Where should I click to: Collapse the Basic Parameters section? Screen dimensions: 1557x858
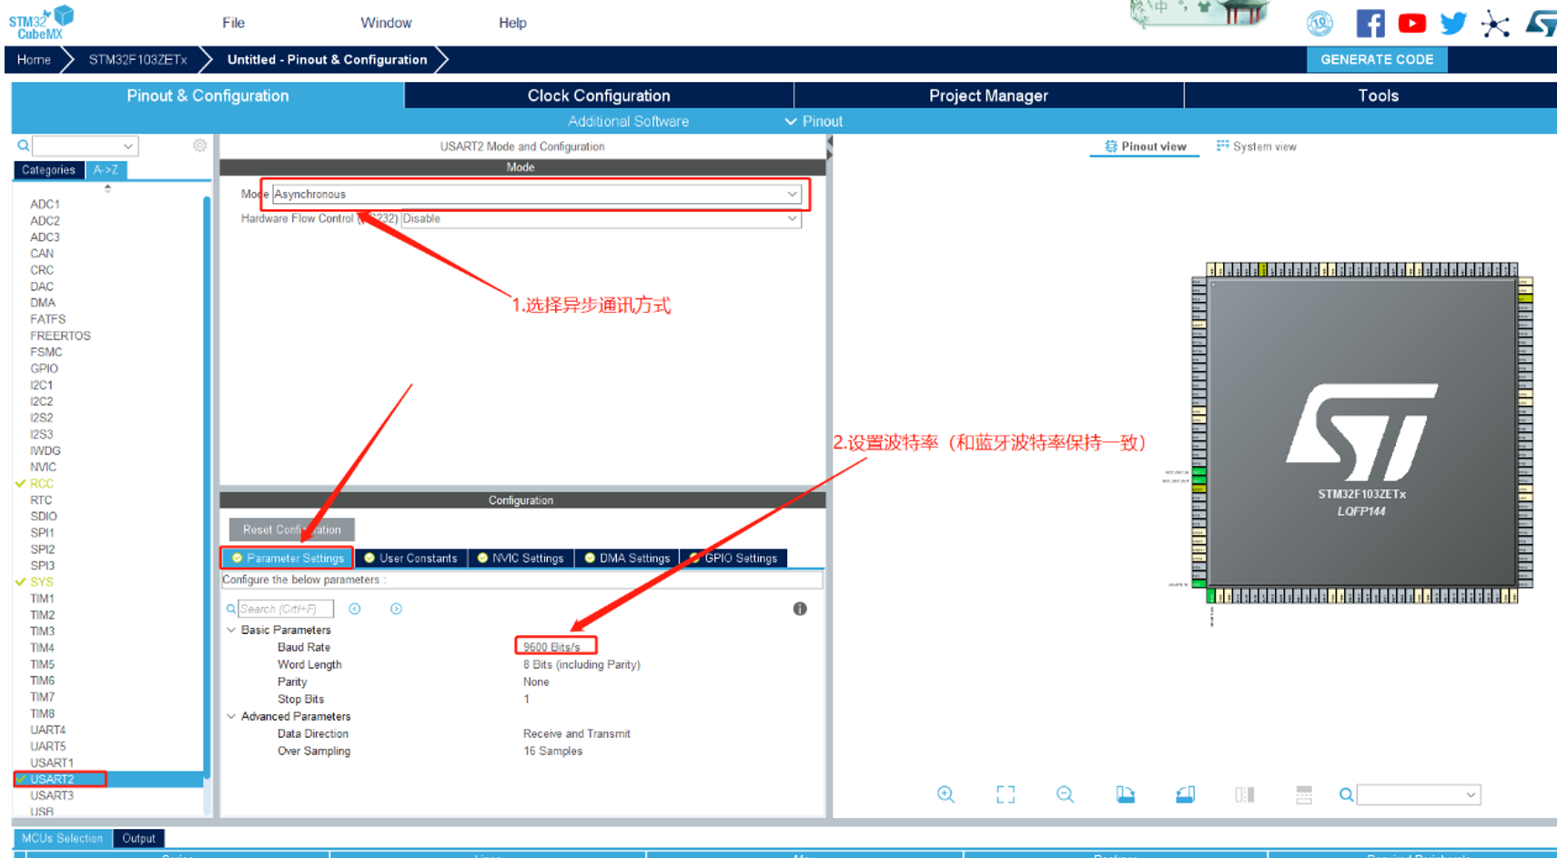231,630
